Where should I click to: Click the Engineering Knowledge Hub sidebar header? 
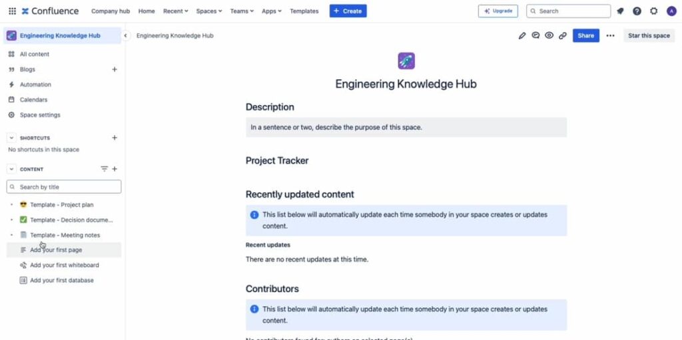62,36
